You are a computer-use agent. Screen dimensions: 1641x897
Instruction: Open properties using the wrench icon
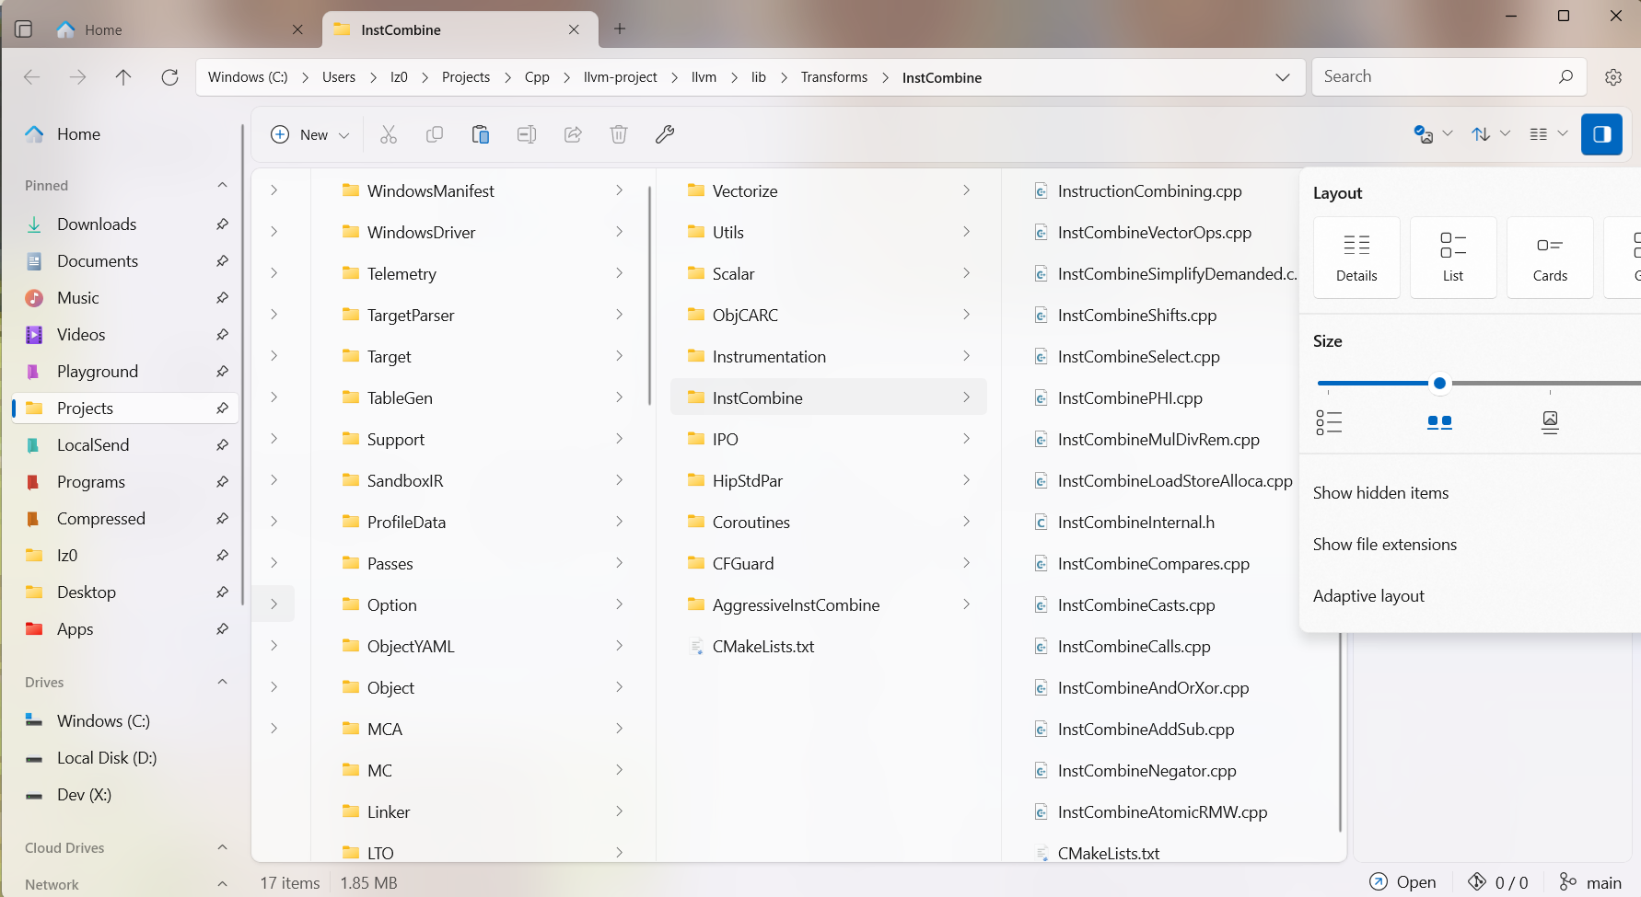tap(665, 134)
